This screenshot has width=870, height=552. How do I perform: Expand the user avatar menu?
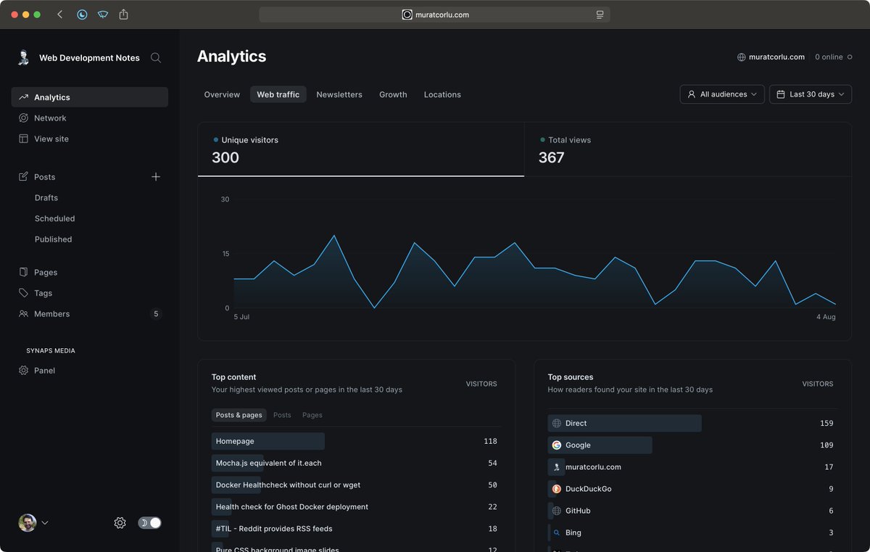[33, 523]
